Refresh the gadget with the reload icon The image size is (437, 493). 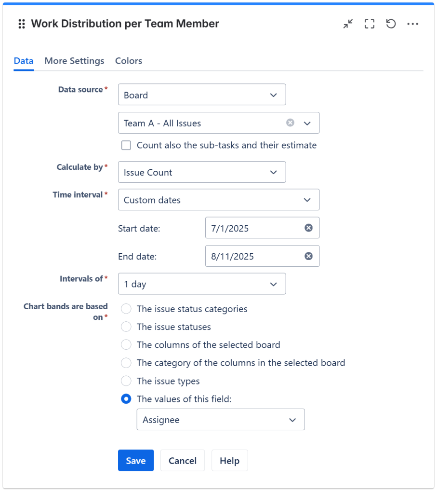(x=391, y=24)
